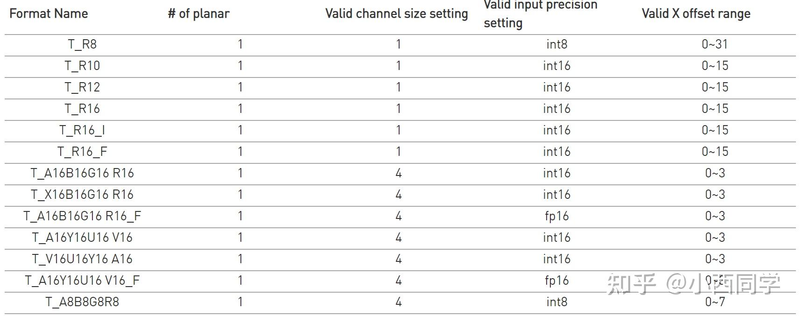801x316 pixels.
Task: Click the "Valid X offset range" header
Action: [696, 14]
